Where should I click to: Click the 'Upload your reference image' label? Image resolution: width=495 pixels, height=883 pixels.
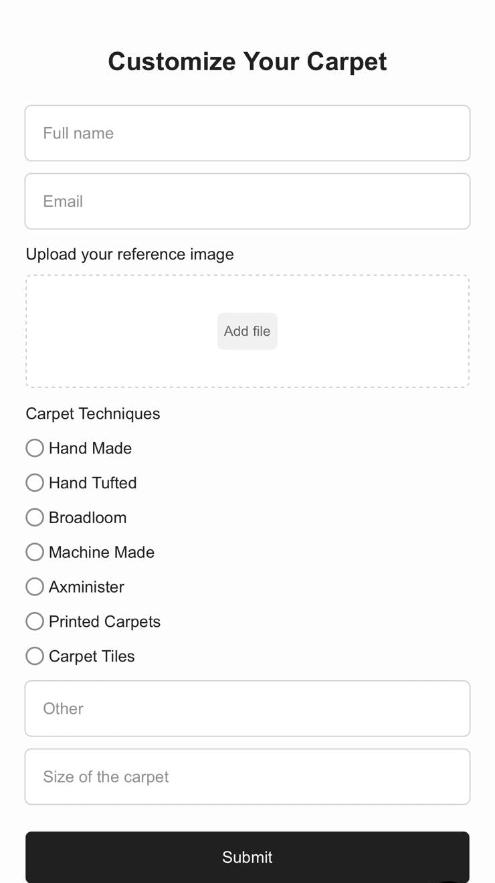tap(130, 254)
